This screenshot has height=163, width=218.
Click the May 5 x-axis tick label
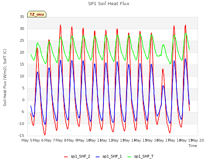coord(27,140)
